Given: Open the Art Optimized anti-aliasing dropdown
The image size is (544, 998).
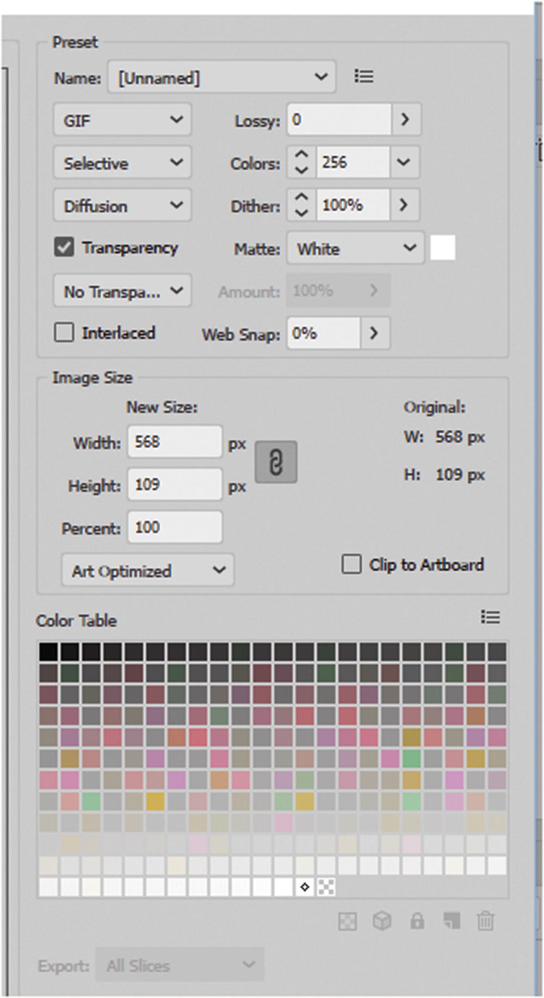Looking at the screenshot, I should 147,570.
